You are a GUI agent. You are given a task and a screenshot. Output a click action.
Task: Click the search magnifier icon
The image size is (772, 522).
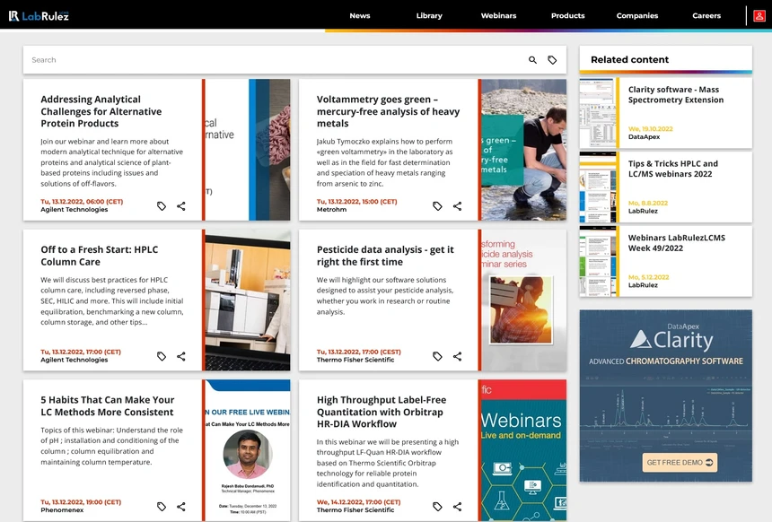(532, 60)
